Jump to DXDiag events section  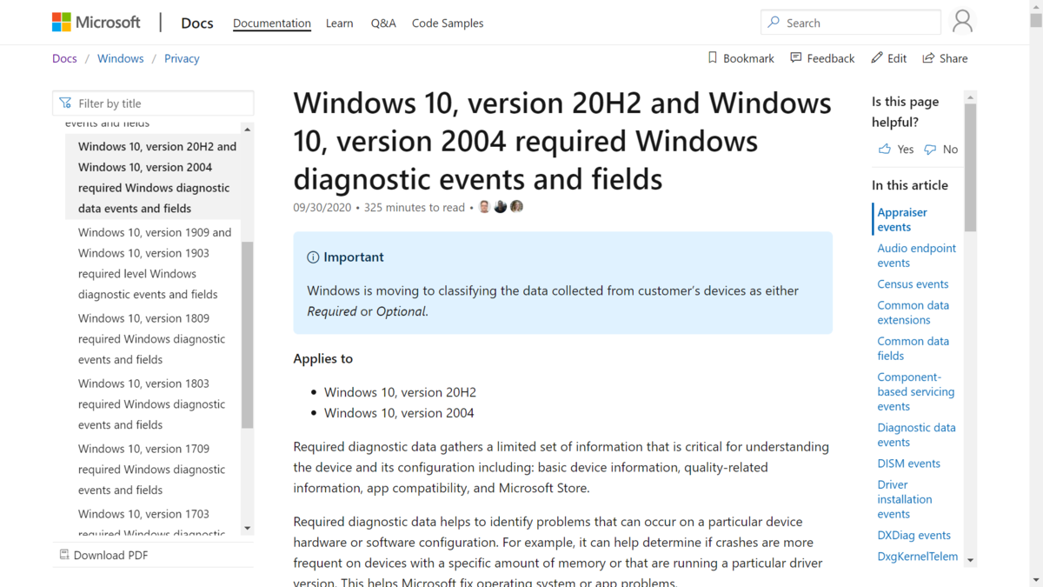pos(913,536)
